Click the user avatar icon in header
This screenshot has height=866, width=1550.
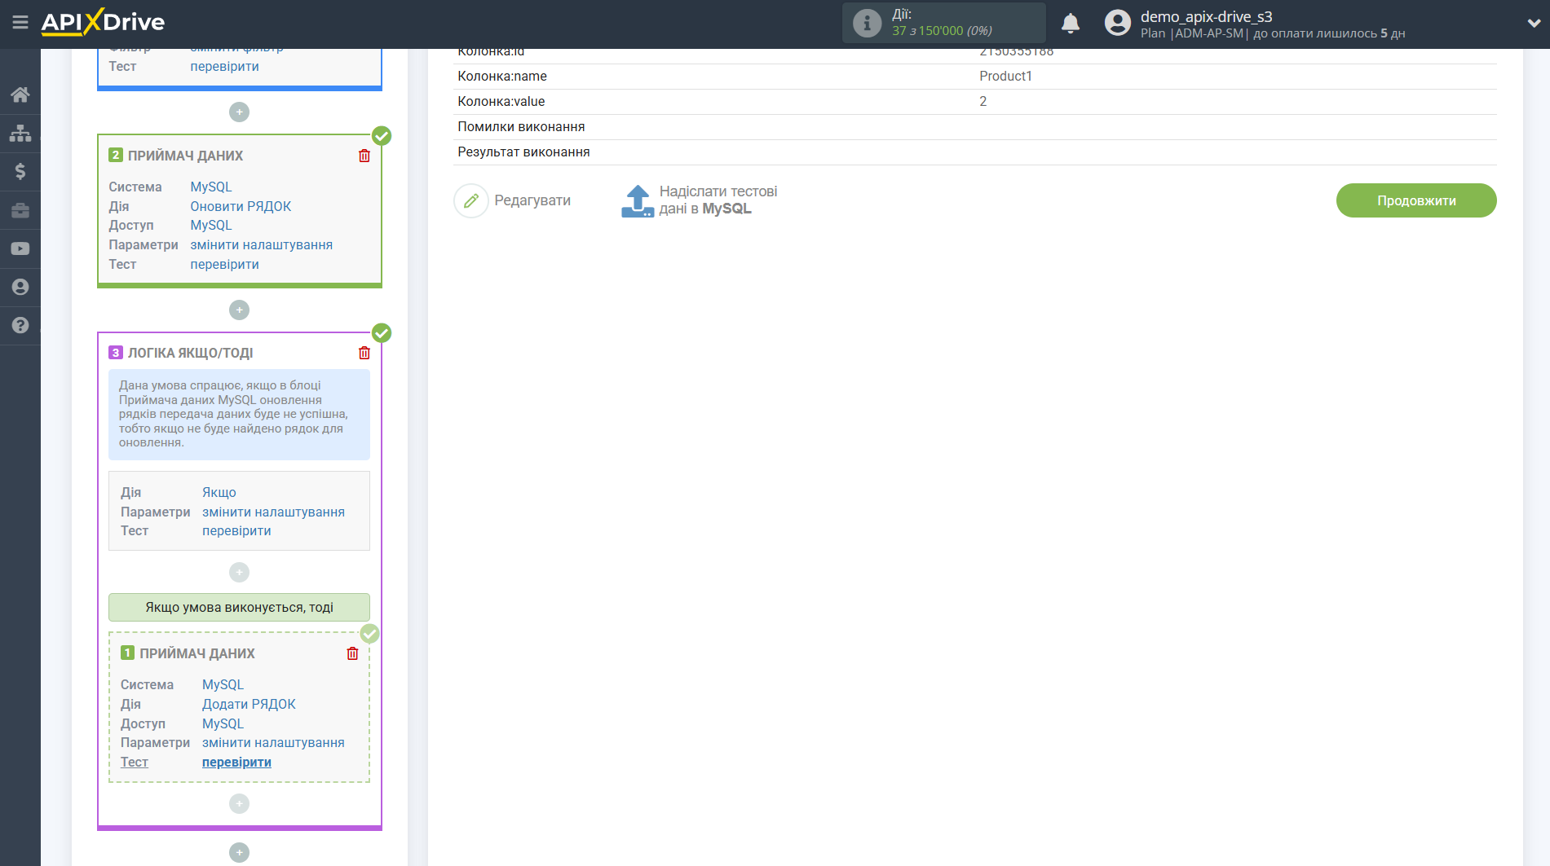click(x=1117, y=23)
